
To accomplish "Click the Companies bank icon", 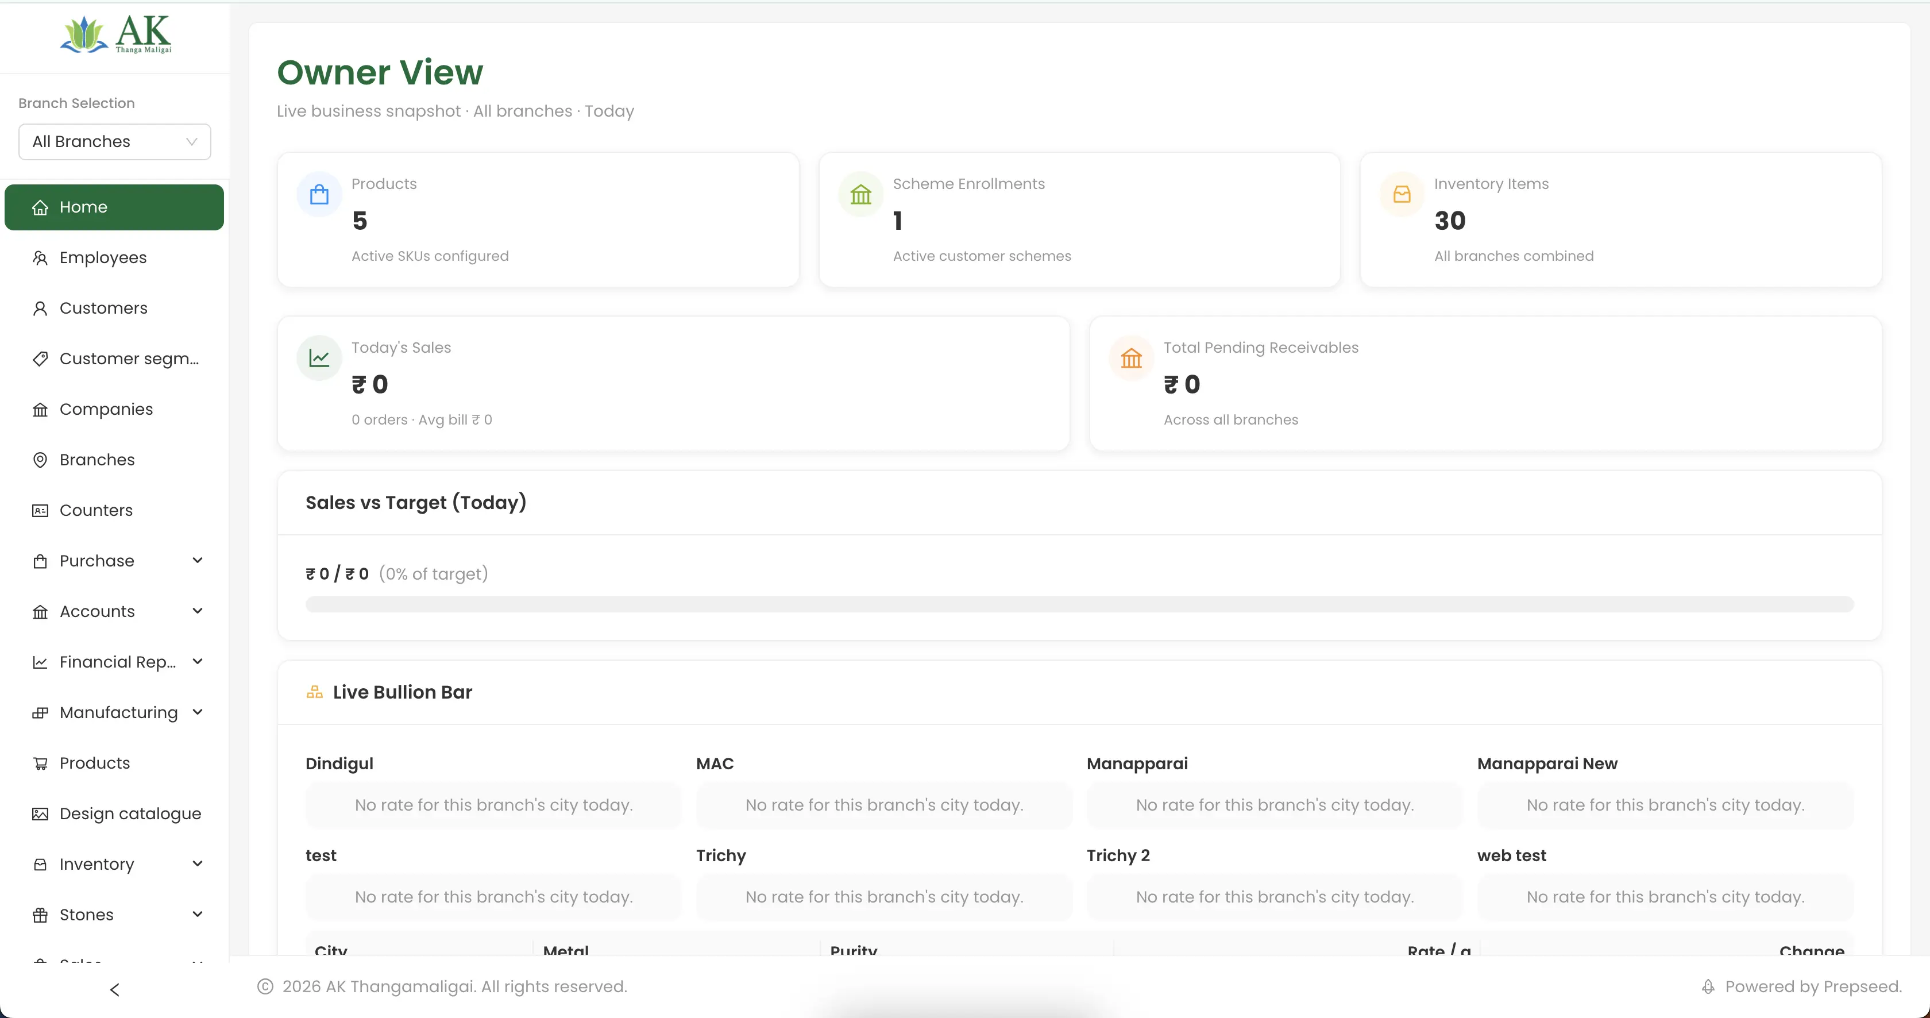I will tap(40, 410).
